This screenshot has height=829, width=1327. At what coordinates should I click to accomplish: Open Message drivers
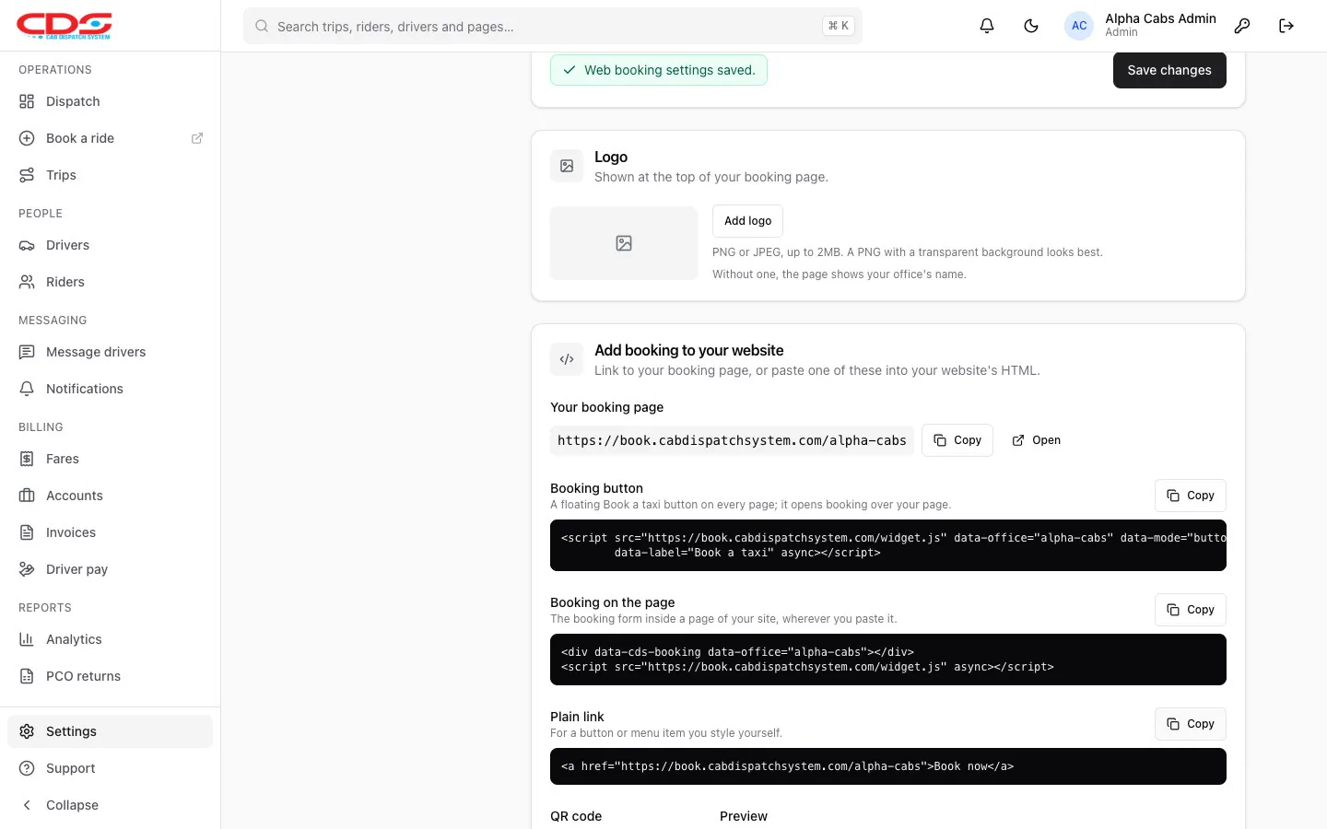click(110, 352)
